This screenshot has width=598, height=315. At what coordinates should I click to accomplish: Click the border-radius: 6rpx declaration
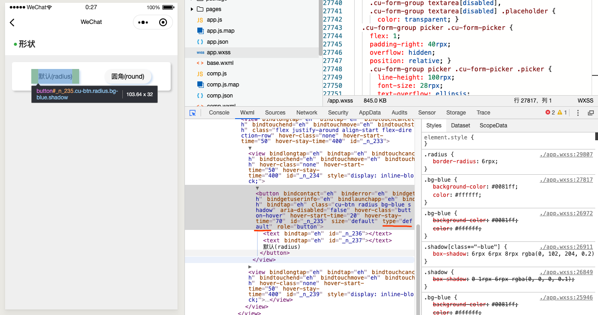[466, 162]
